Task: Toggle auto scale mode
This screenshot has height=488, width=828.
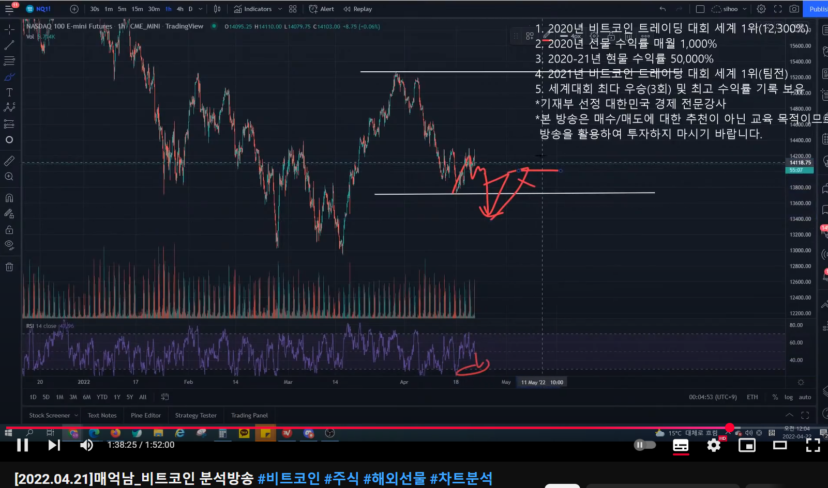Action: pos(805,397)
